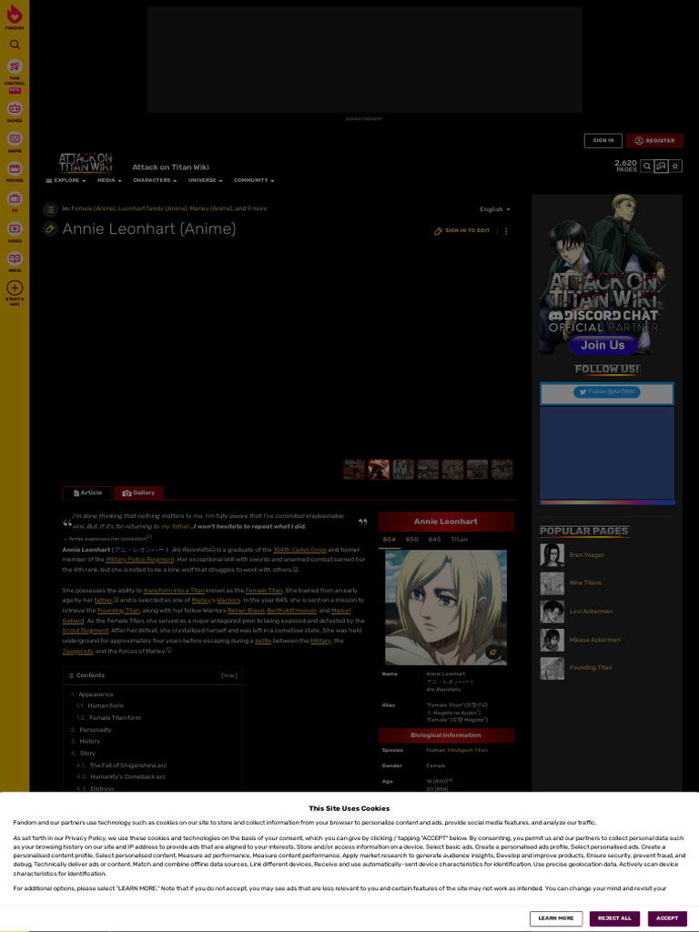Accept cookies
Image resolution: width=699 pixels, height=932 pixels.
(x=667, y=918)
